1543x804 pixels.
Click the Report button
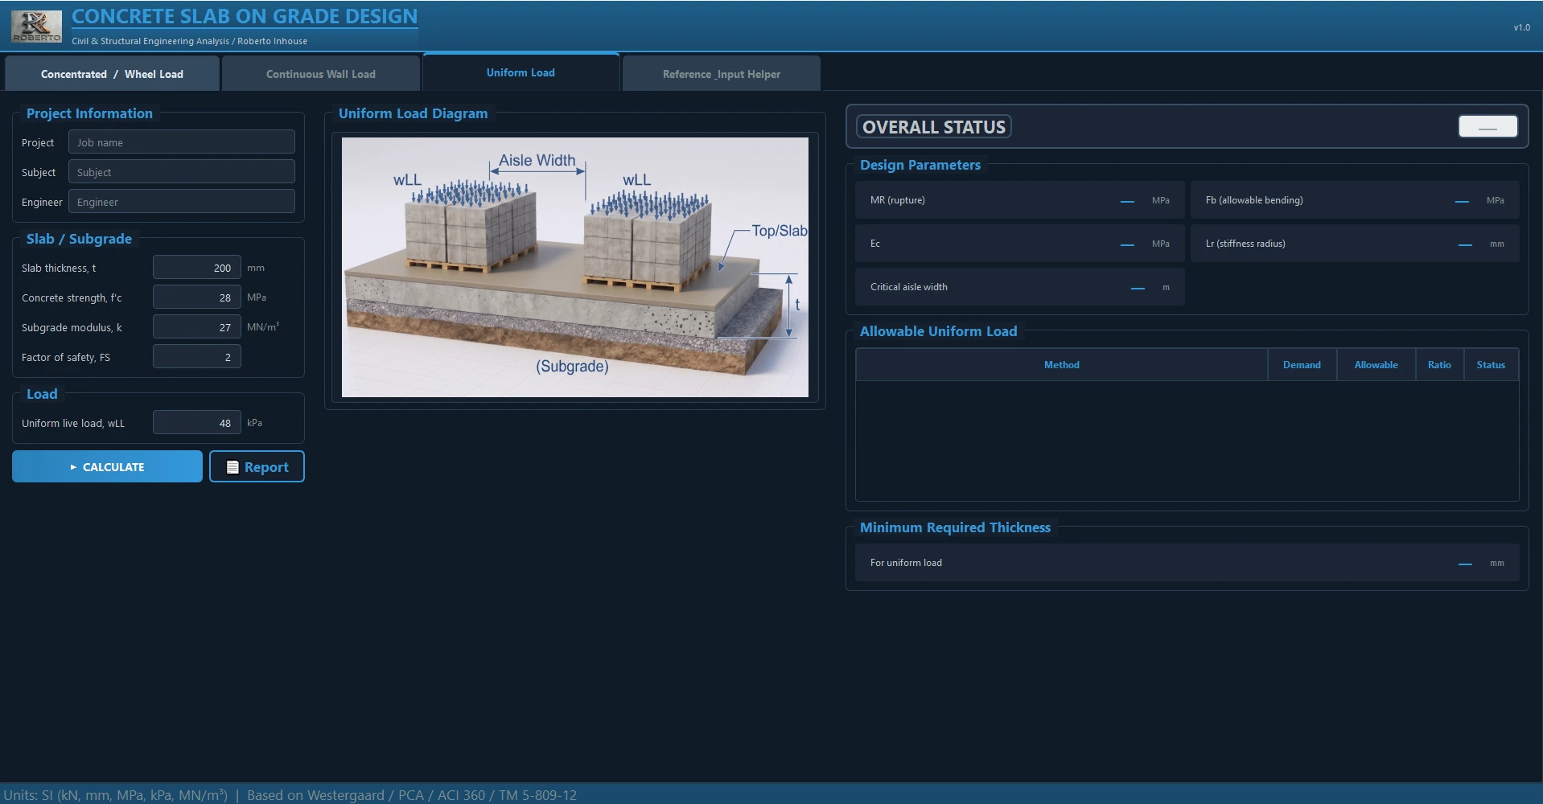[x=257, y=466]
